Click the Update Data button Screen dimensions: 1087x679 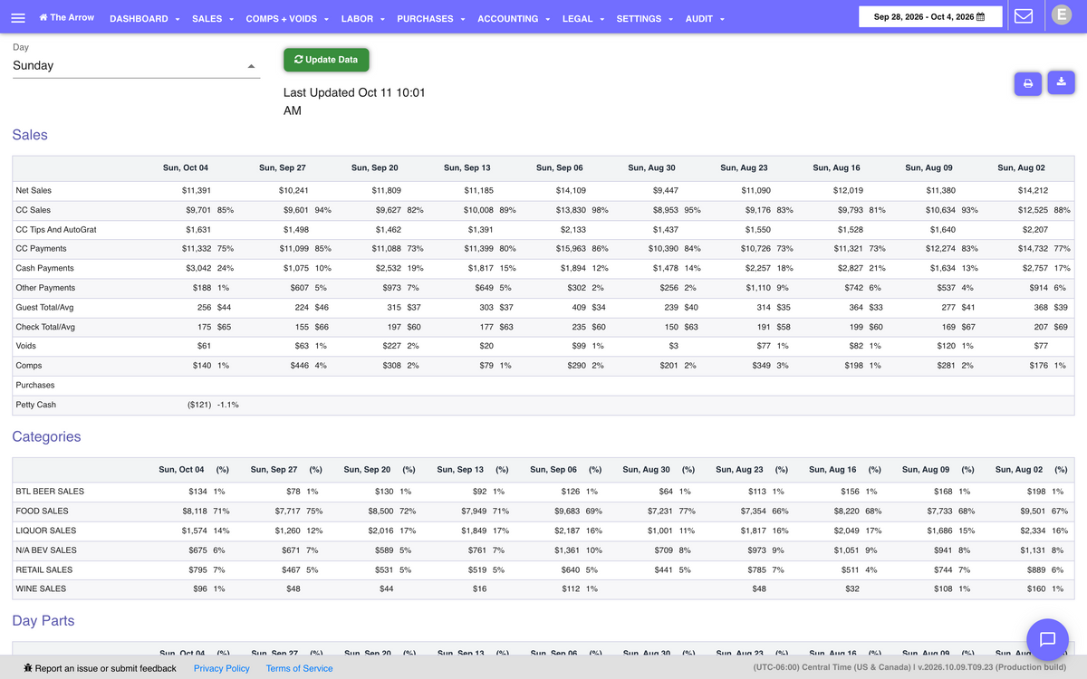click(x=326, y=60)
